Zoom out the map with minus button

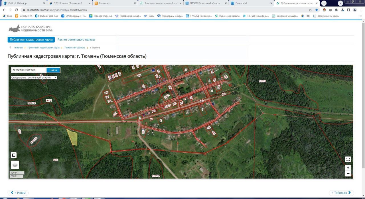(x=348, y=173)
